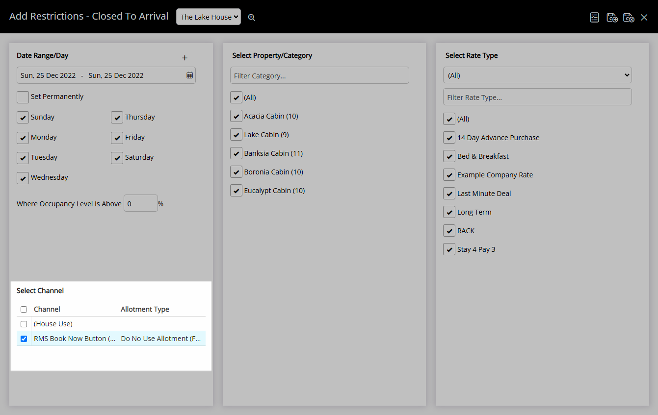Click the Allotment Type column header
The width and height of the screenshot is (658, 415).
tap(145, 309)
